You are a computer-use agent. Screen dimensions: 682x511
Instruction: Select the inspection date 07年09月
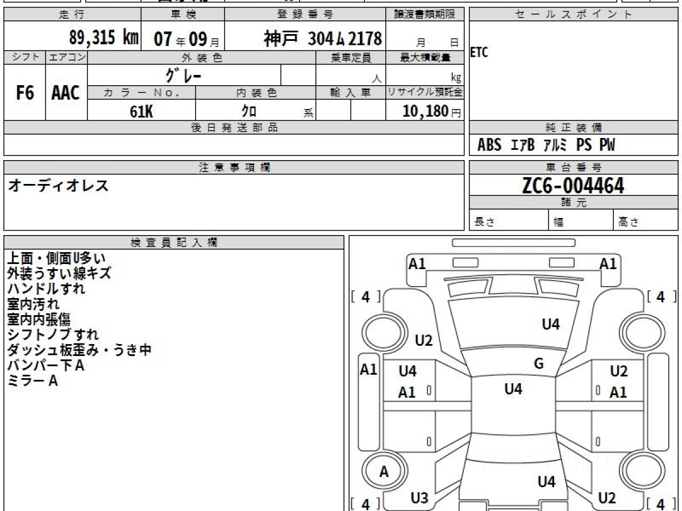186,39
